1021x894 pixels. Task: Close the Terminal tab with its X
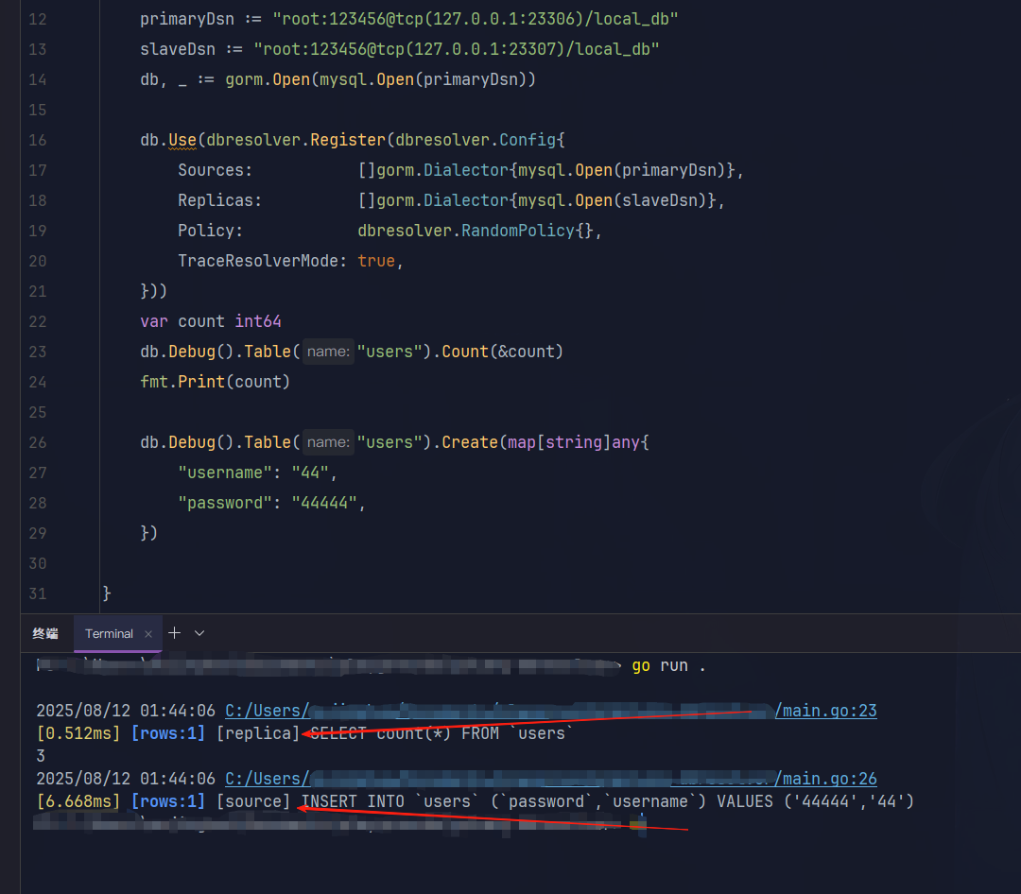[148, 634]
